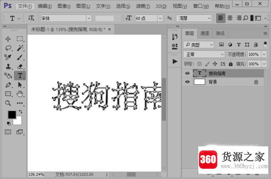Select the Clone Stamp tool

(x=8, y=66)
